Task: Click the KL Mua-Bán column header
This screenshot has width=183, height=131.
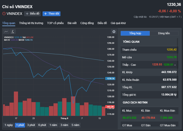Action: tap(167, 111)
